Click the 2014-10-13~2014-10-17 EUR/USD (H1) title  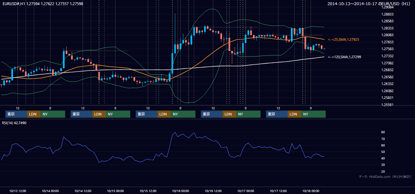[x=370, y=4]
